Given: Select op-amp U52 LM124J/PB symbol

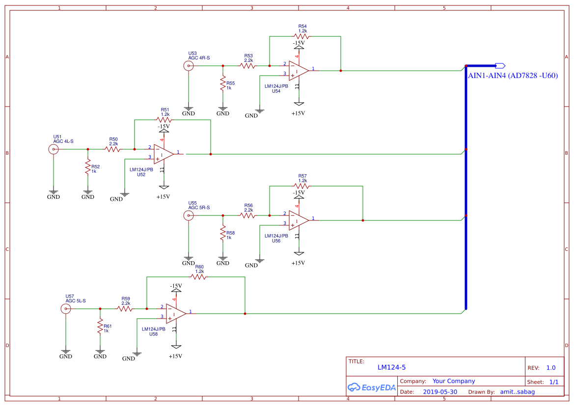Looking at the screenshot, I should 164,153.
